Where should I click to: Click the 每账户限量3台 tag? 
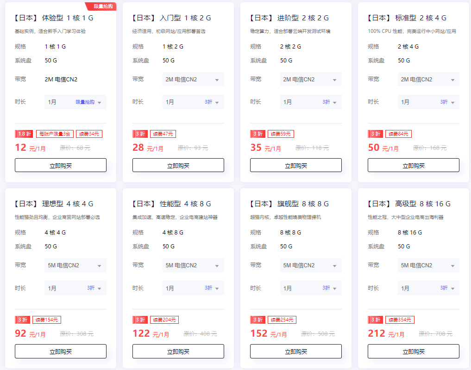click(x=55, y=134)
